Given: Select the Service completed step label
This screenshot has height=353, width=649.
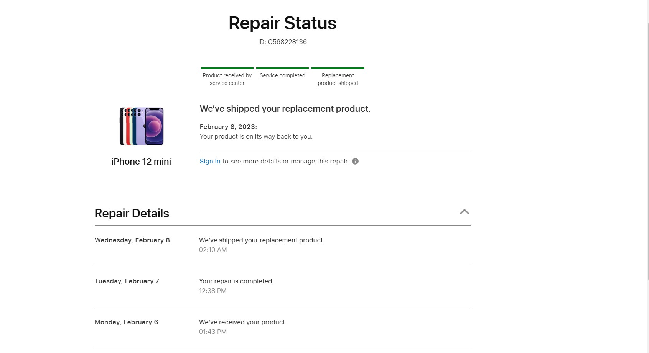Looking at the screenshot, I should coord(282,75).
